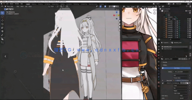The width and height of the screenshot is (192, 100).
Task: Disable rendering of Cube.004 camera icon
Action: [x=190, y=27]
